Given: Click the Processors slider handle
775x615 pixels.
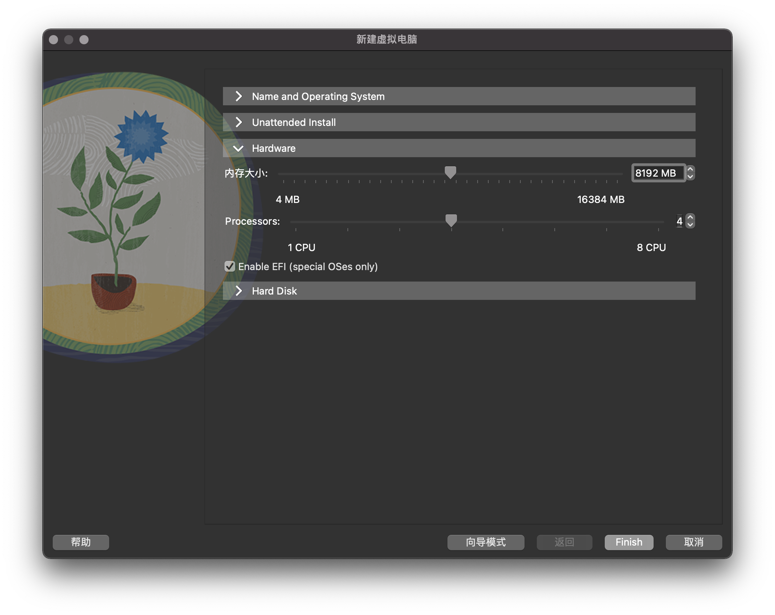Looking at the screenshot, I should tap(451, 221).
